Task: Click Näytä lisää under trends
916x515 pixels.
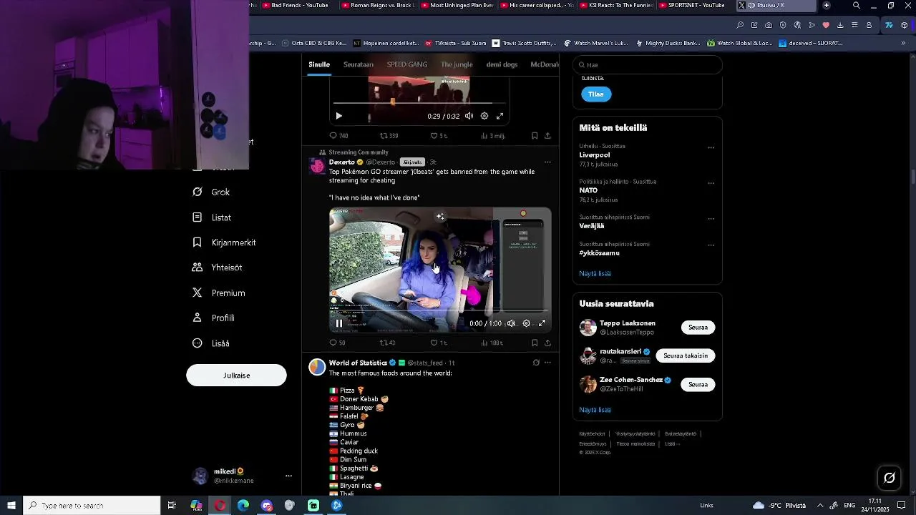Action: click(x=595, y=273)
